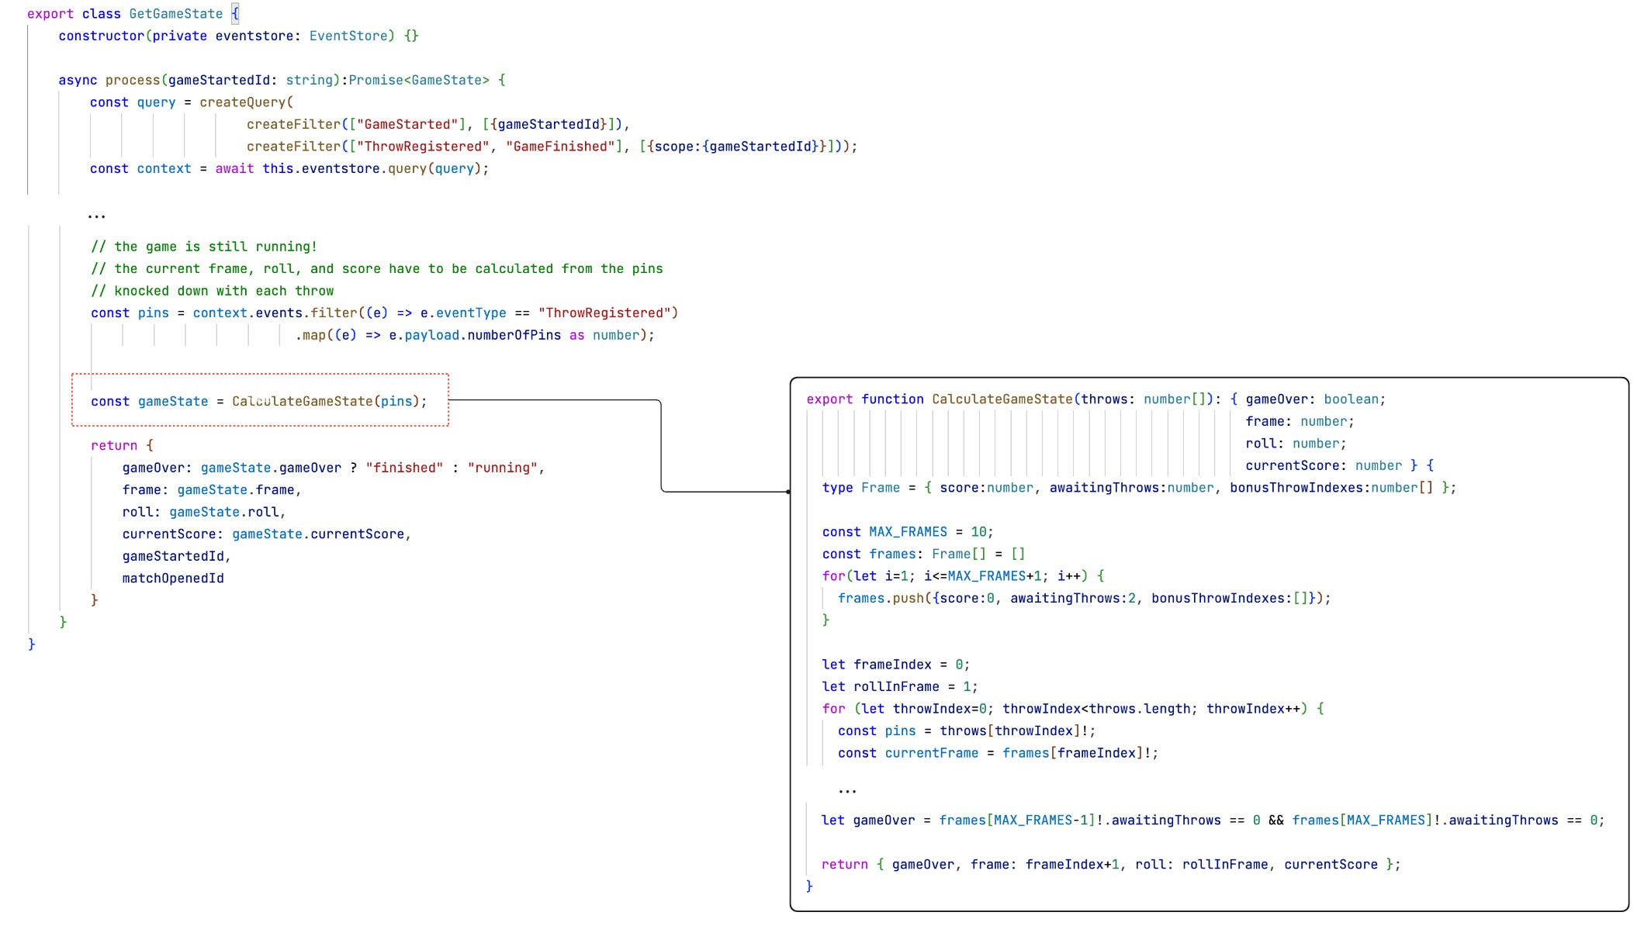1651x926 pixels.
Task: Click the frames.push call
Action: [881, 599]
